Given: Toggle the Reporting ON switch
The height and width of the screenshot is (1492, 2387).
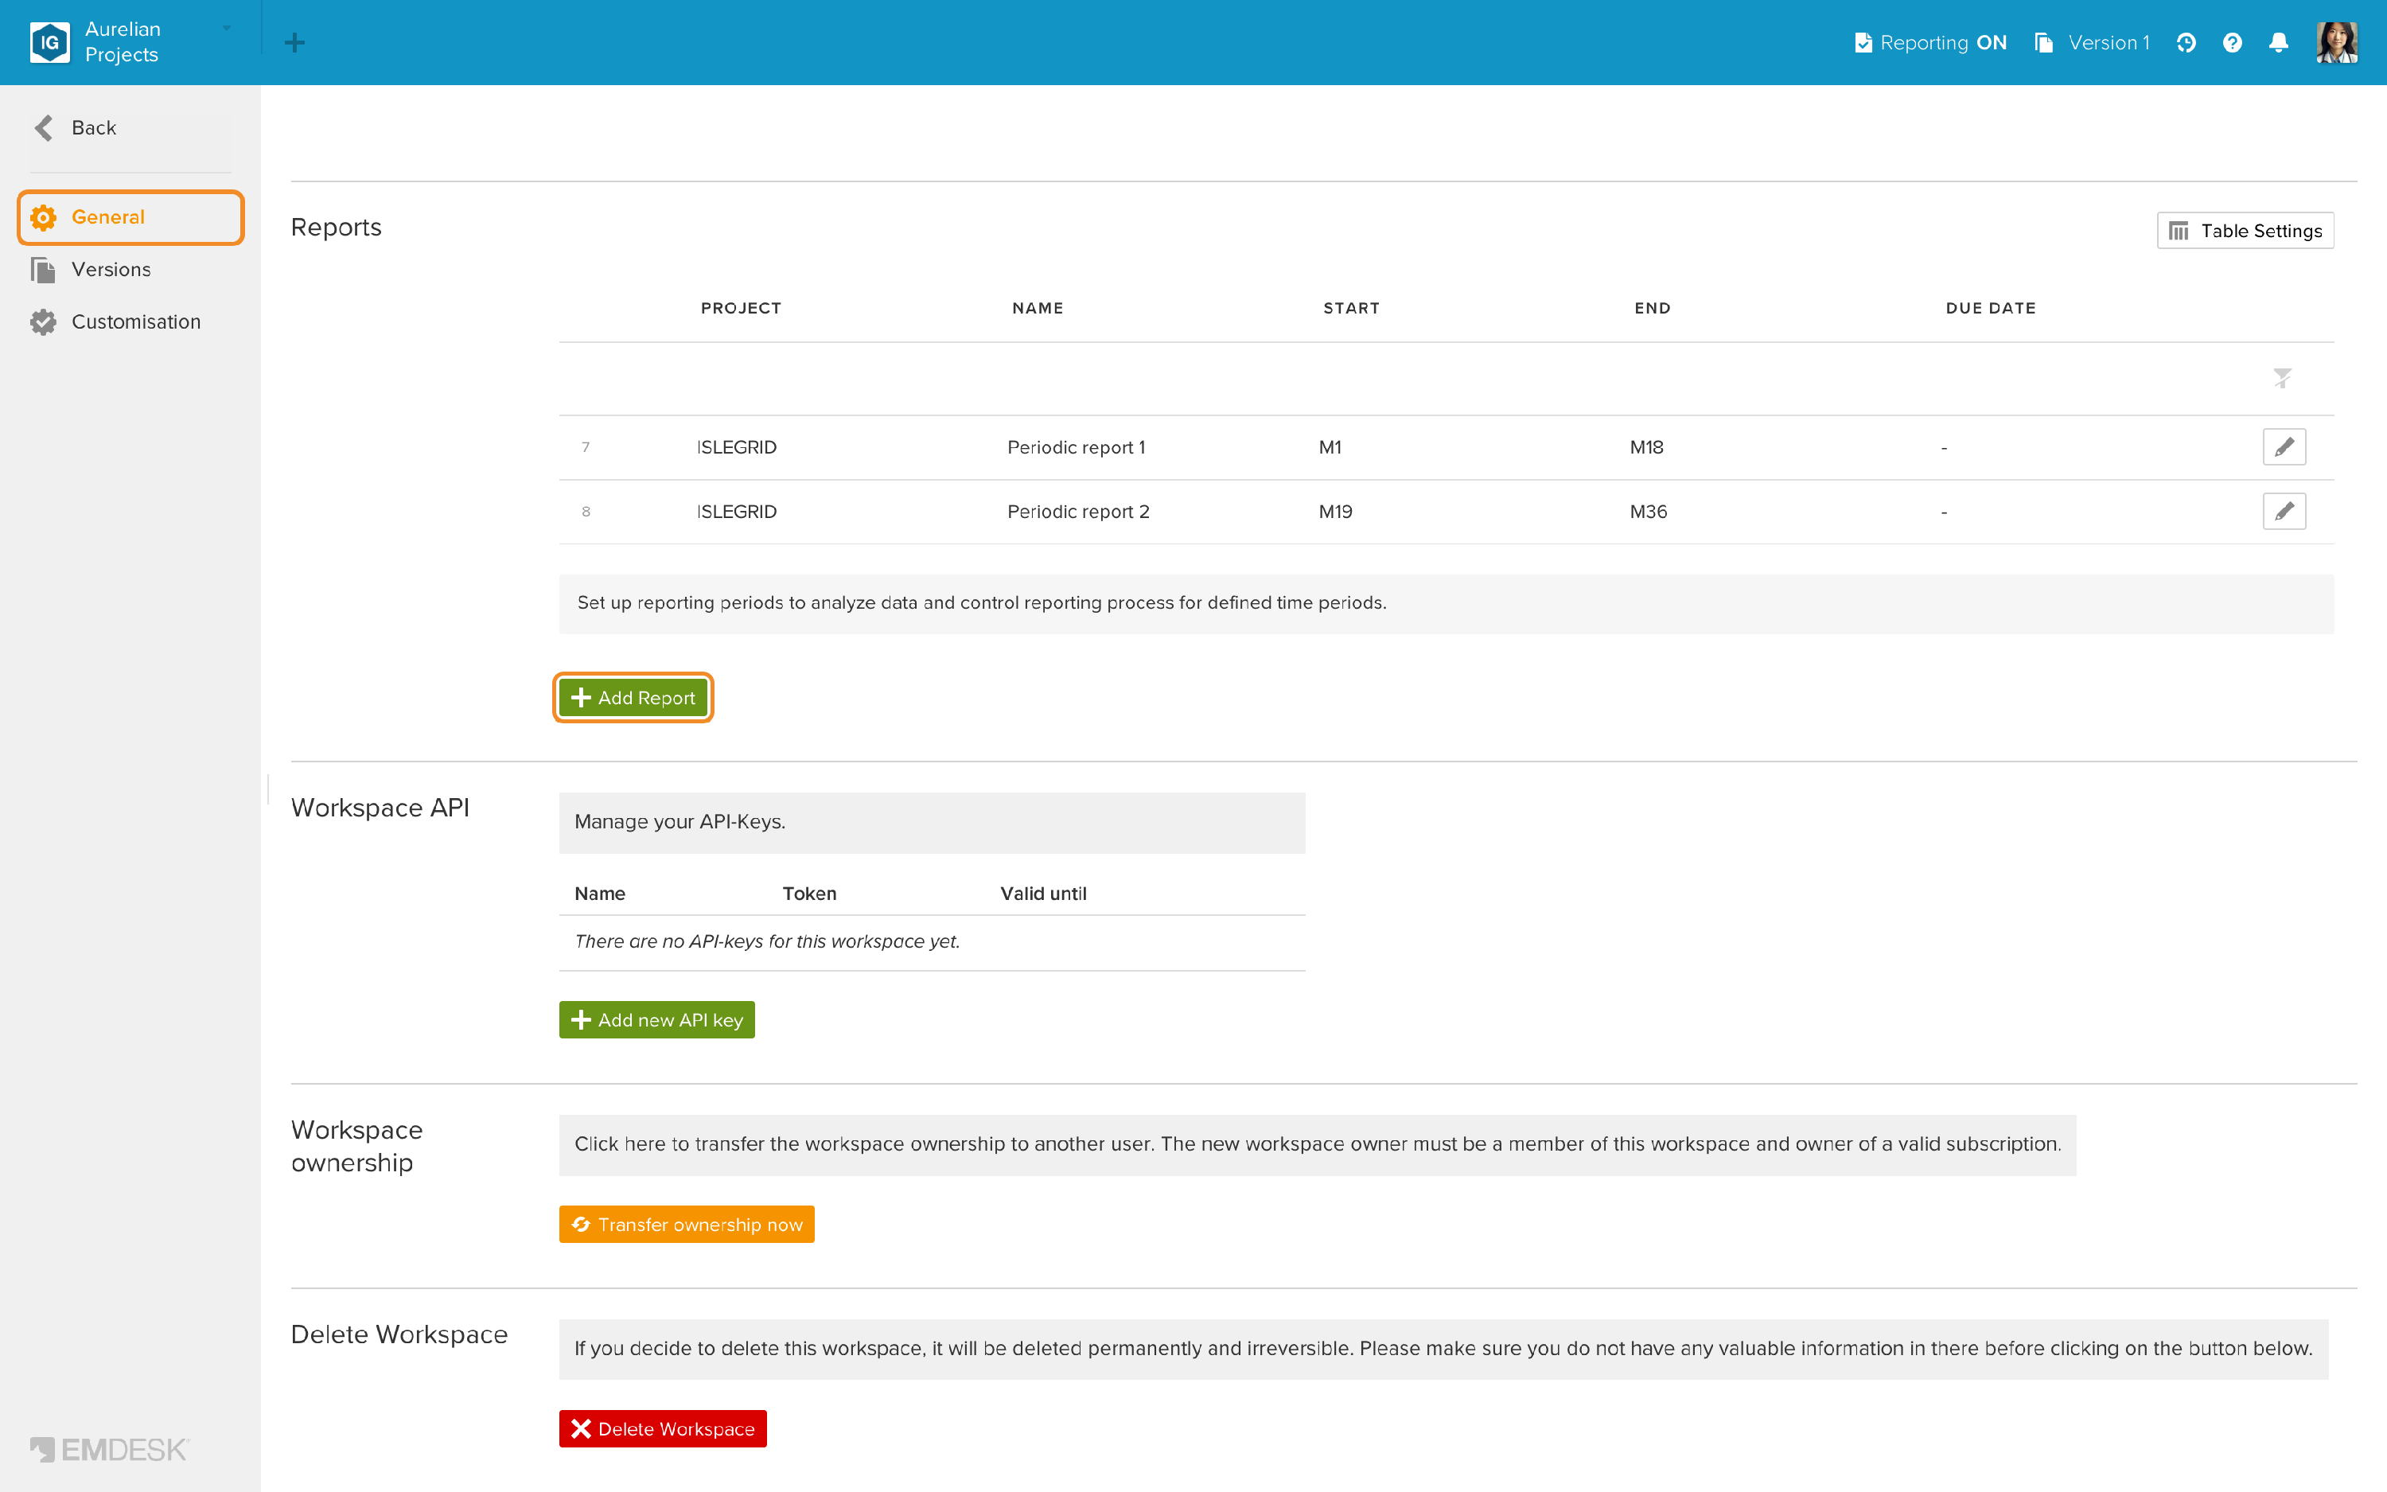Looking at the screenshot, I should [1930, 42].
